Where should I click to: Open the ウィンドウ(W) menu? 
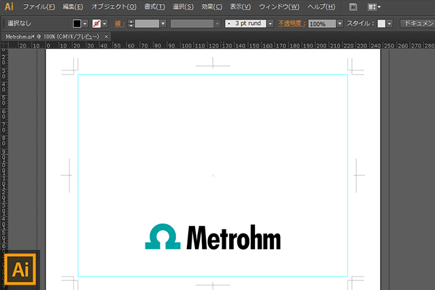point(279,7)
